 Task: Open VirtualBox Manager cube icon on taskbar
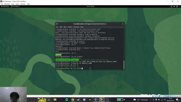coord(96,99)
